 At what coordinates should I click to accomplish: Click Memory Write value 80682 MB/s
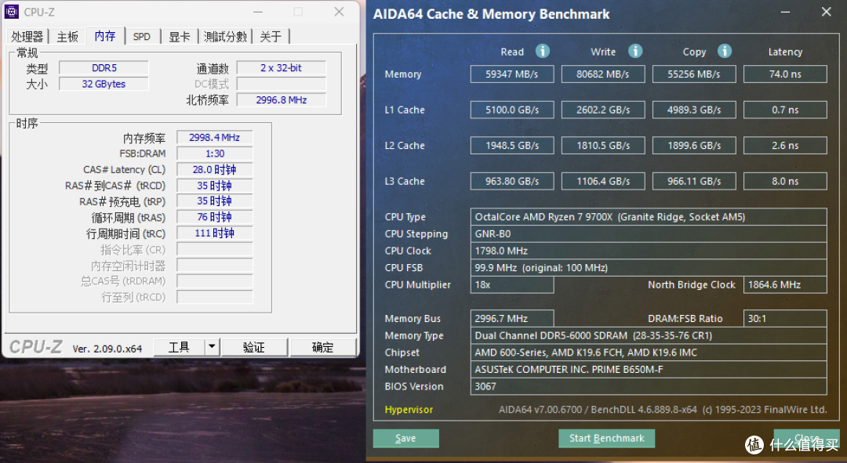click(603, 74)
